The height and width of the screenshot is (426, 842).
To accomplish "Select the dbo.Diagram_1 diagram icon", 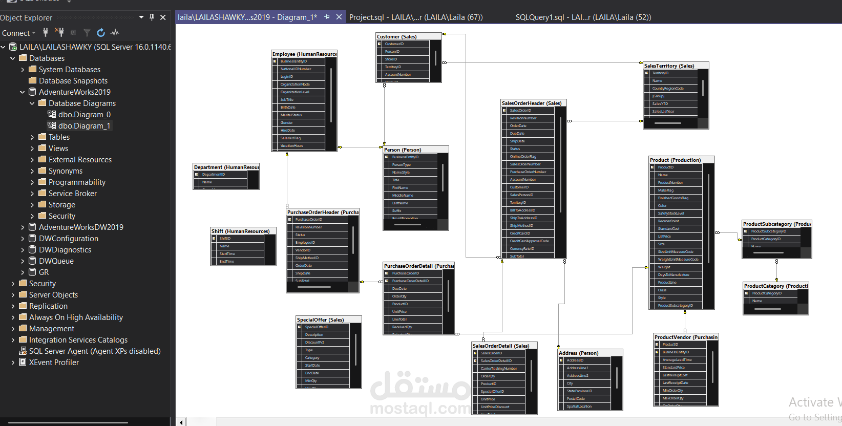I will (52, 125).
